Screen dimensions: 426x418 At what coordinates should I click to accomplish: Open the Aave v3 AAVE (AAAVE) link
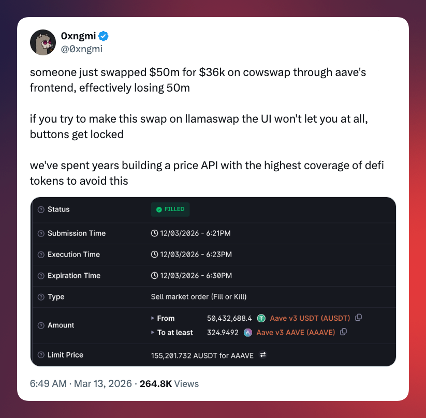coord(296,333)
